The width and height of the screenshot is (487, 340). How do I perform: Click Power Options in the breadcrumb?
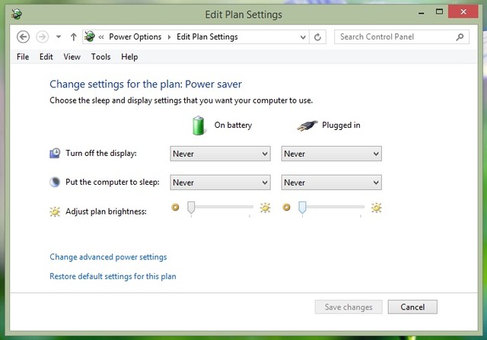pos(135,37)
